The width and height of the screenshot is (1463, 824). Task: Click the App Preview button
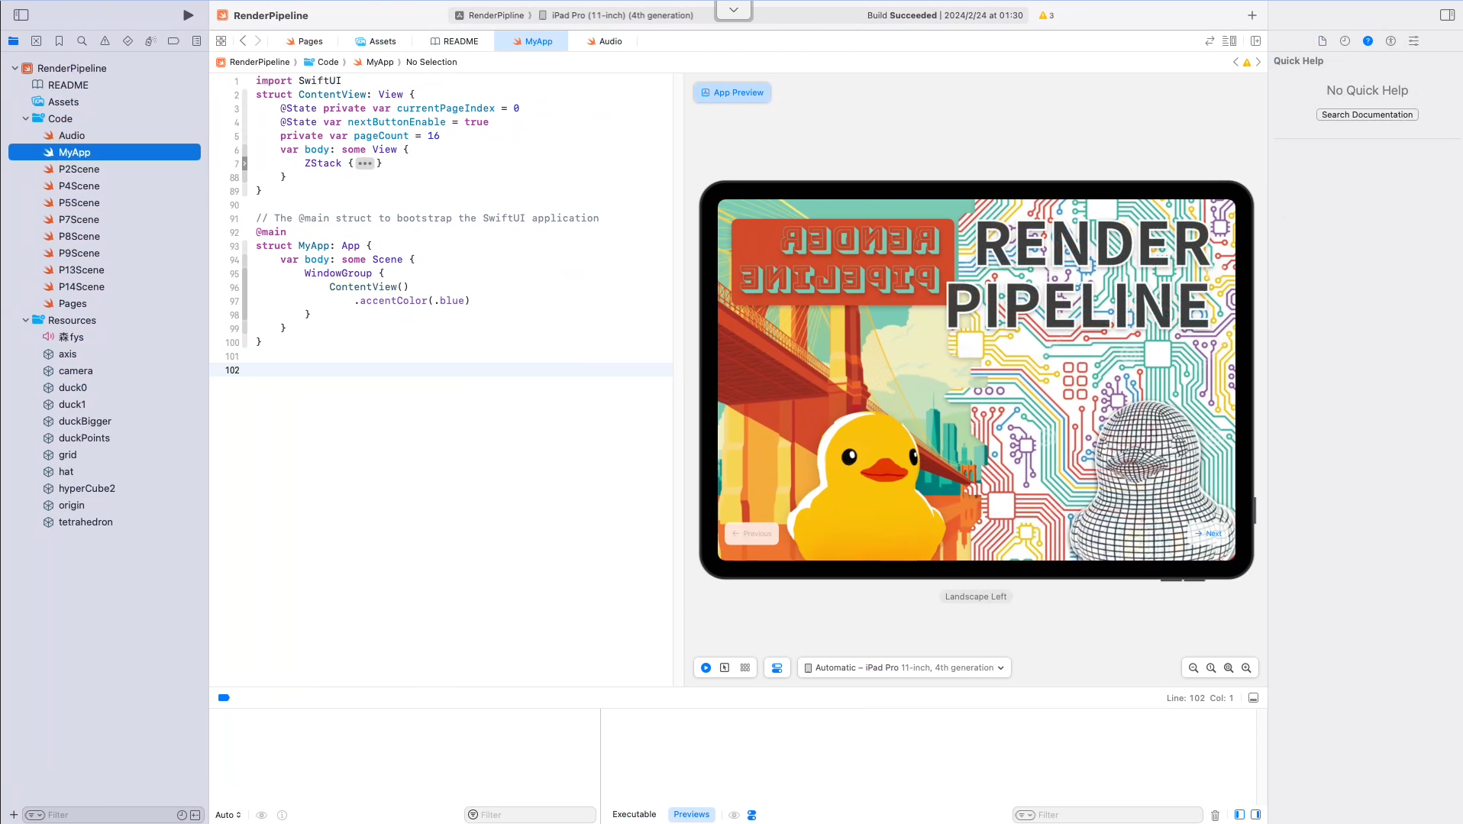(x=732, y=92)
